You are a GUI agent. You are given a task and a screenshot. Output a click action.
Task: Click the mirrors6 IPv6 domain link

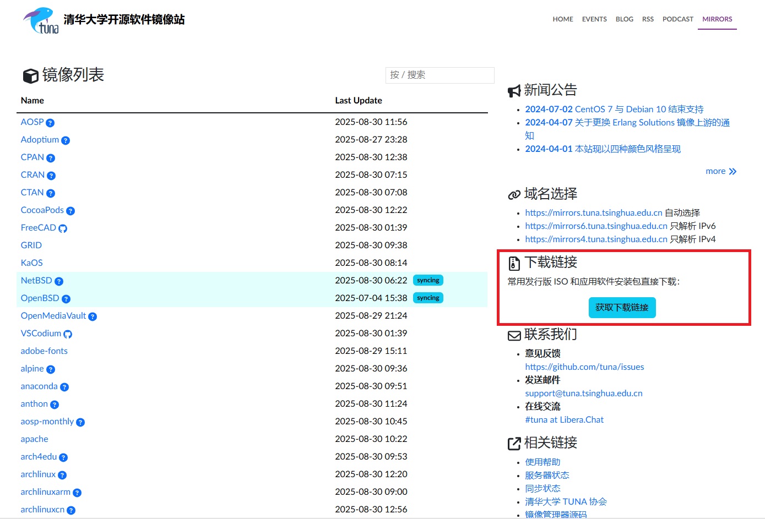pyautogui.click(x=596, y=226)
